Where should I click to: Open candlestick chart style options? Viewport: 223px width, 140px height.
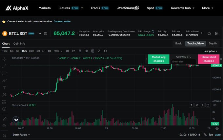(68, 51)
